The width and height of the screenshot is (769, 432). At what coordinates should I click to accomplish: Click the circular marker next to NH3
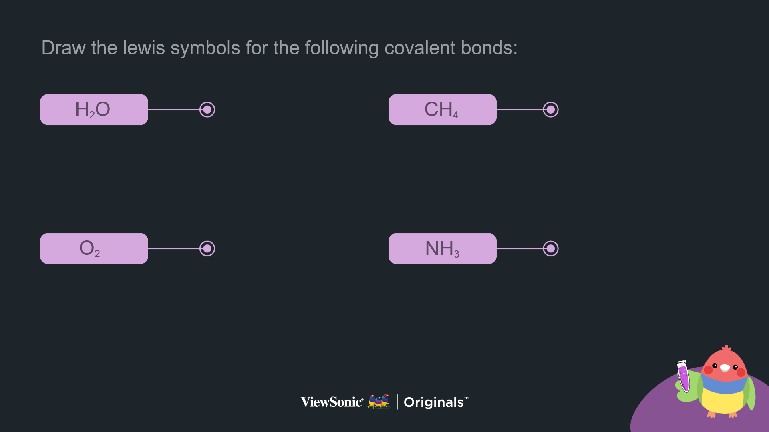551,248
